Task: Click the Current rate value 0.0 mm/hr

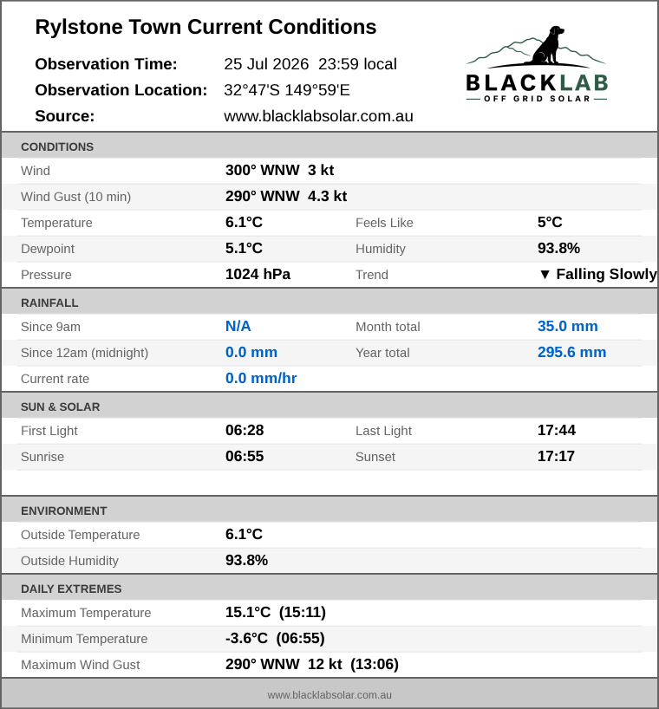Action: 261,378
